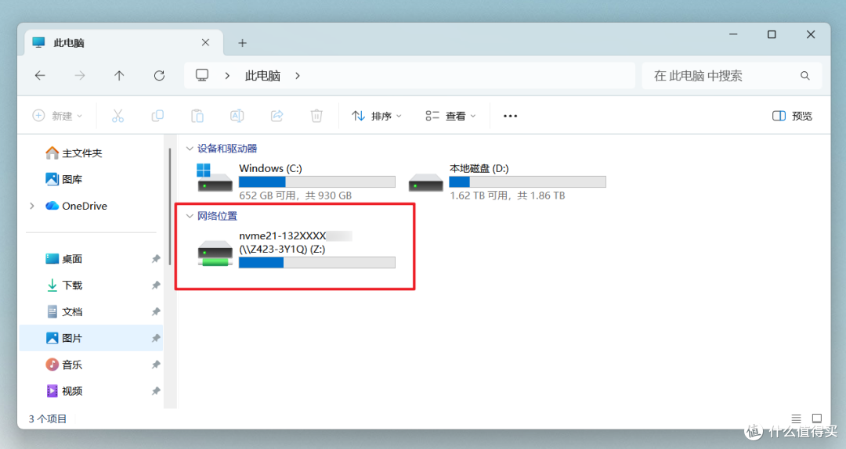Unpin 下载 using its pin icon

point(156,286)
